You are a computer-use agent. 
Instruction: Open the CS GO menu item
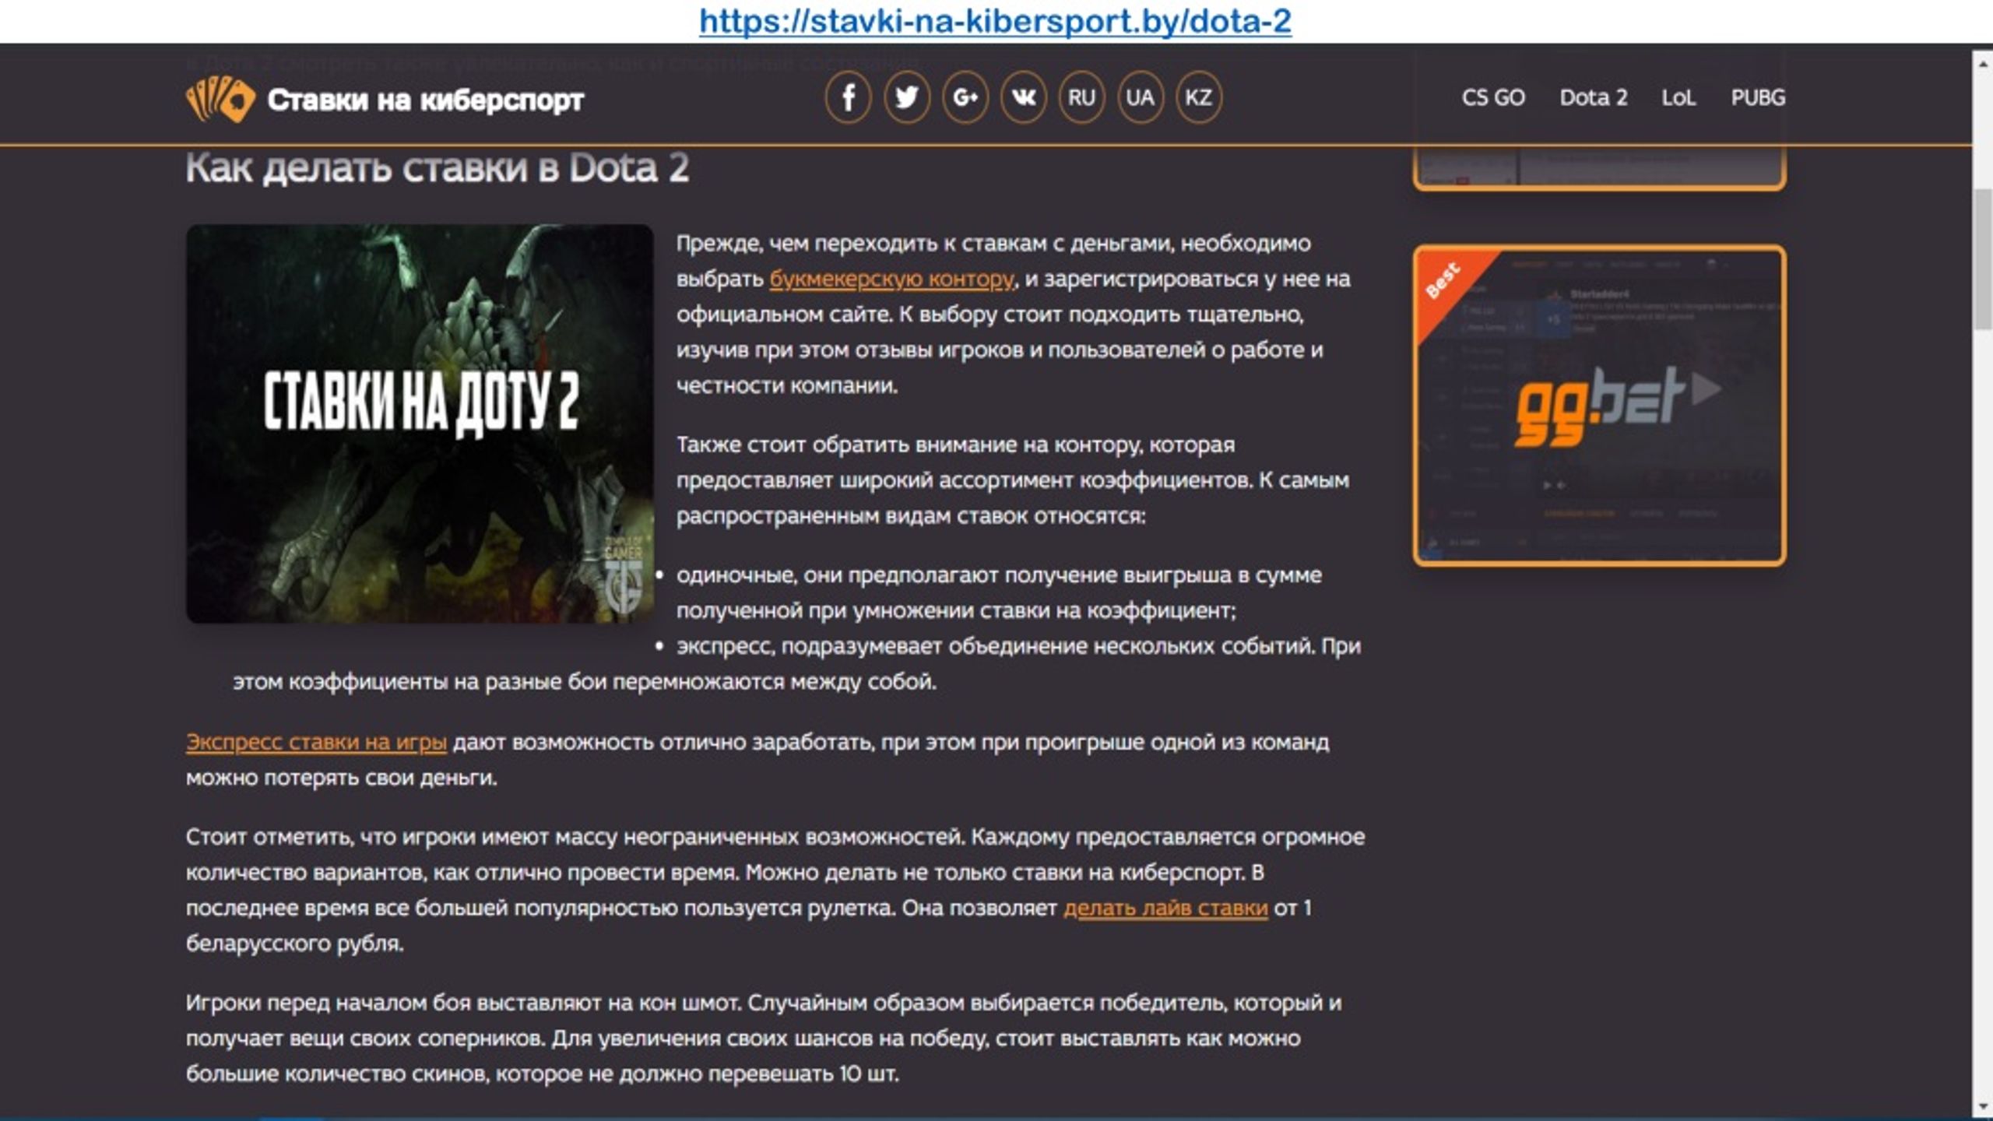1492,97
